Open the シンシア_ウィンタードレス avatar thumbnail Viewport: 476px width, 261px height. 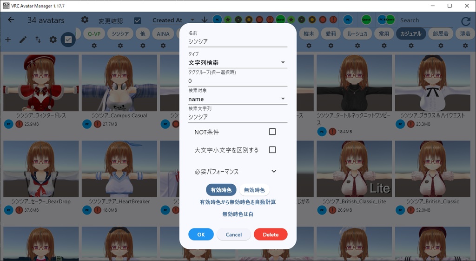41,83
